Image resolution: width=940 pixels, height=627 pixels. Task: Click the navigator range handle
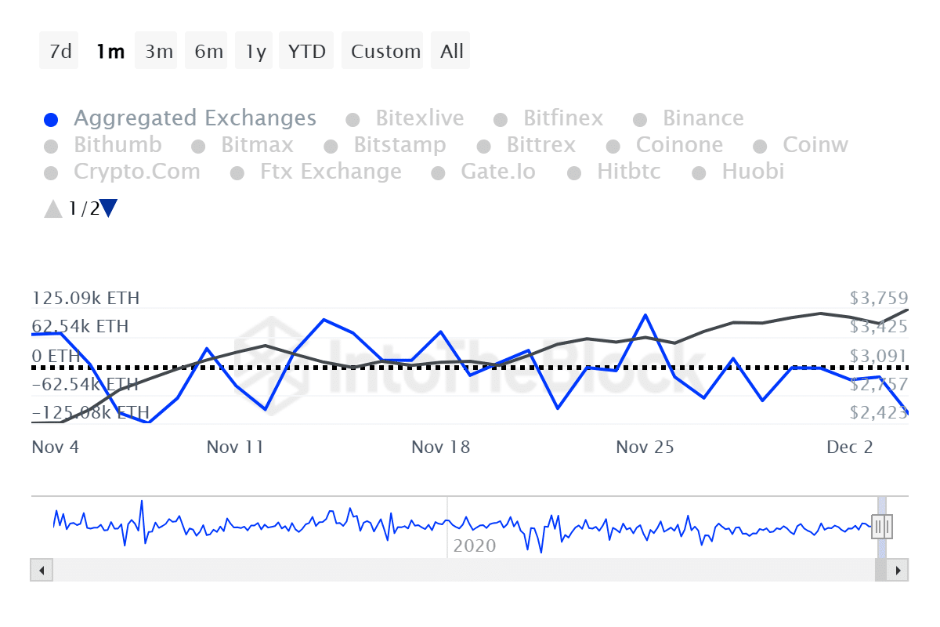coord(882,525)
